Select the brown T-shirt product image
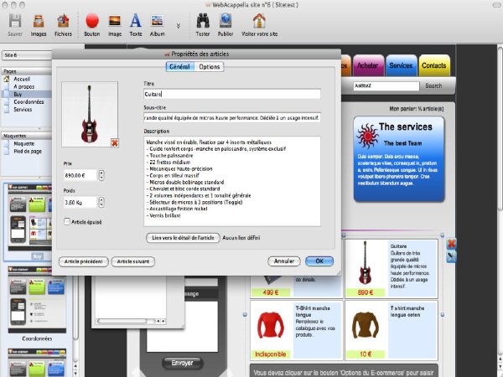This screenshot has width=503, height=377. (365, 326)
